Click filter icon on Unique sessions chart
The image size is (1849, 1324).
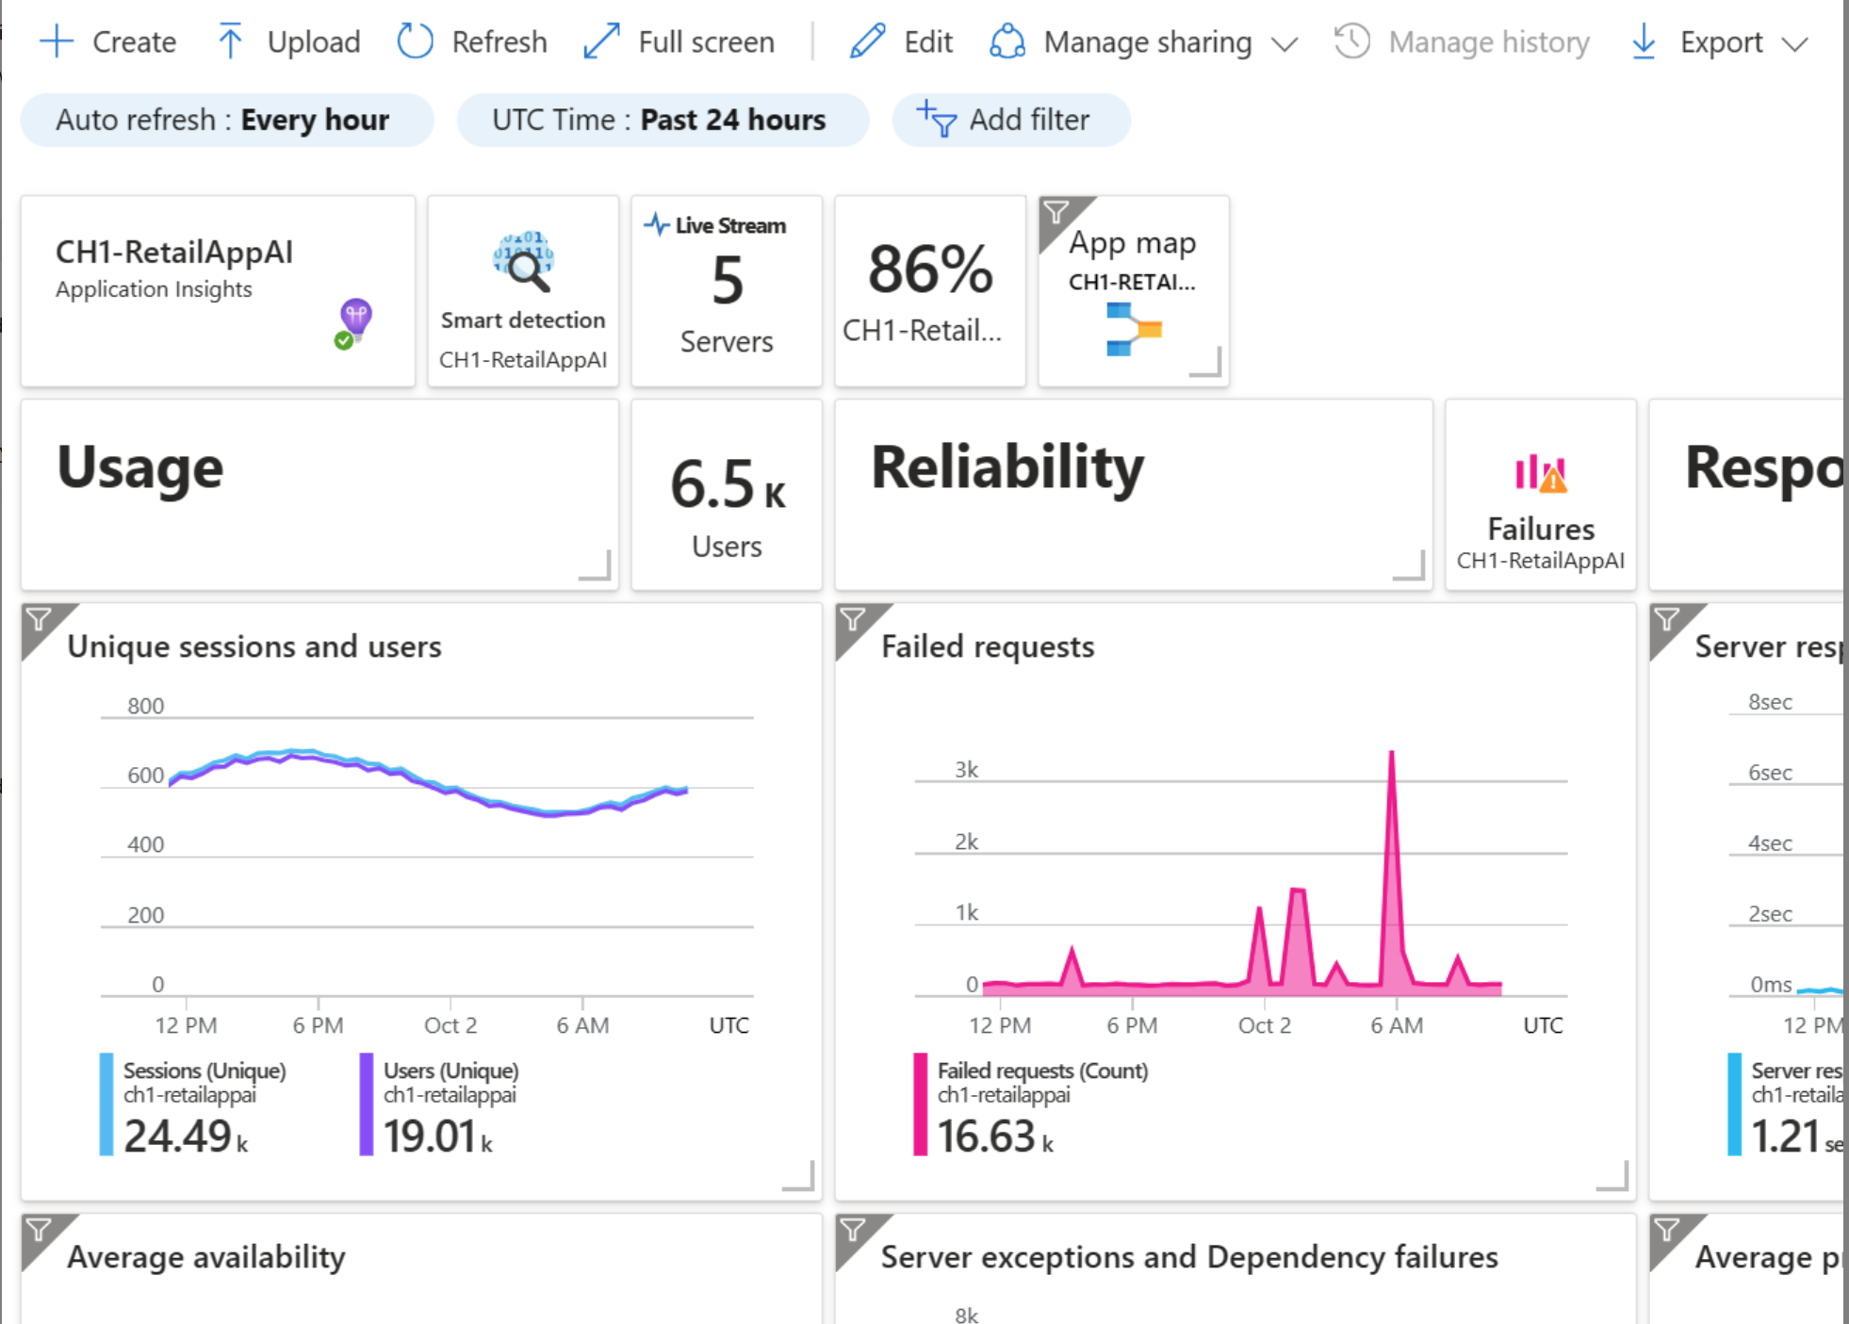(x=39, y=619)
